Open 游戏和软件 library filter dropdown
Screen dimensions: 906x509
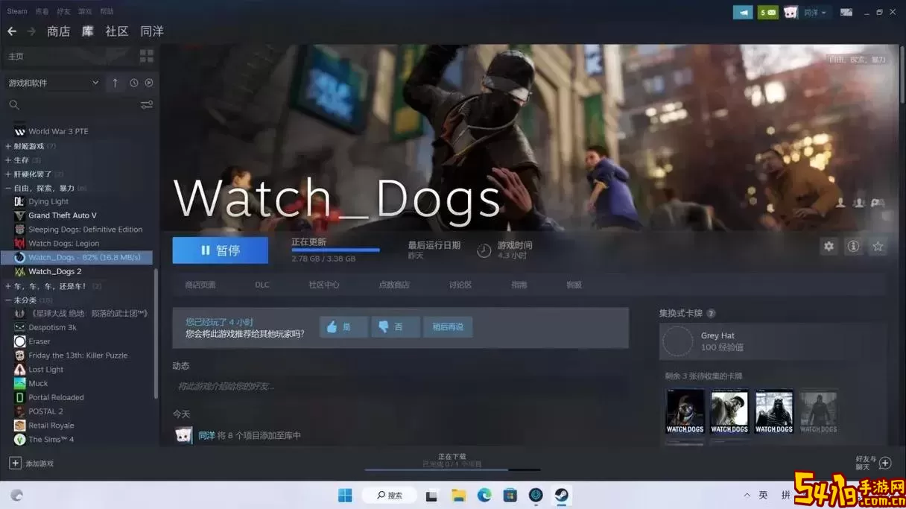54,83
